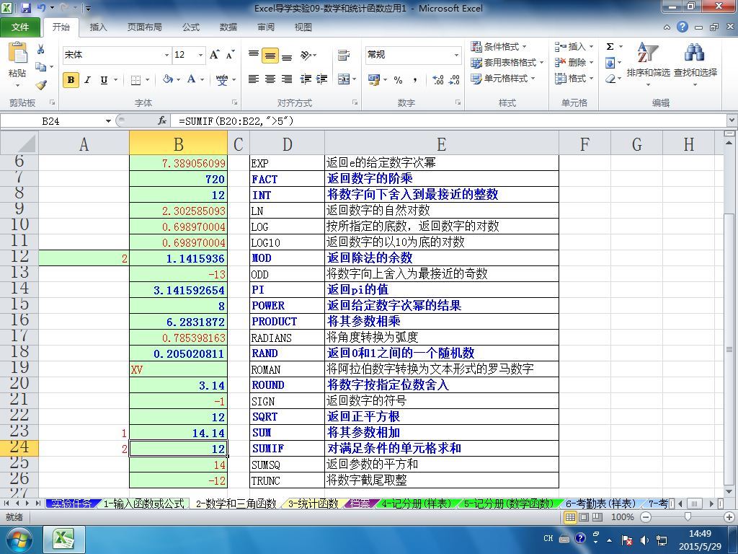Click the Cut scissors icon
The width and height of the screenshot is (738, 554).
pos(41,50)
